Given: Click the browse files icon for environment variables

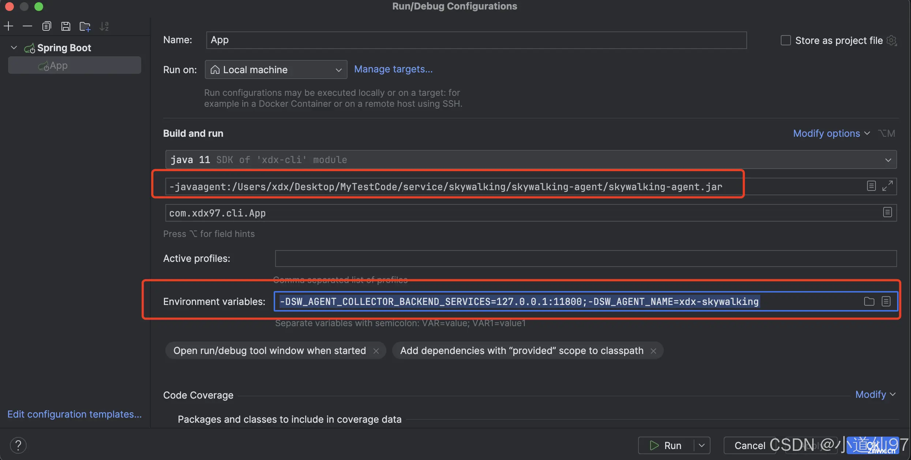Looking at the screenshot, I should click(869, 302).
